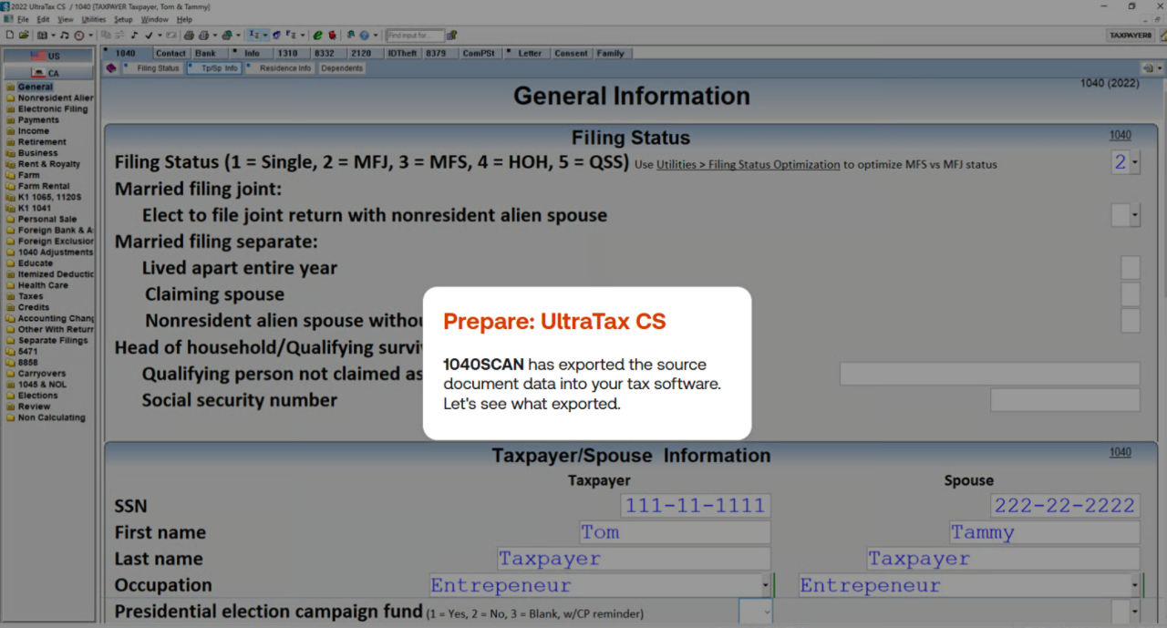The height and width of the screenshot is (628, 1167).
Task: Switch to the Bank tab
Action: pyautogui.click(x=205, y=54)
